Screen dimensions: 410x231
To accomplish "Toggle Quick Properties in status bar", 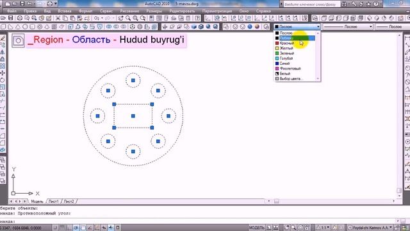I will tap(118, 228).
